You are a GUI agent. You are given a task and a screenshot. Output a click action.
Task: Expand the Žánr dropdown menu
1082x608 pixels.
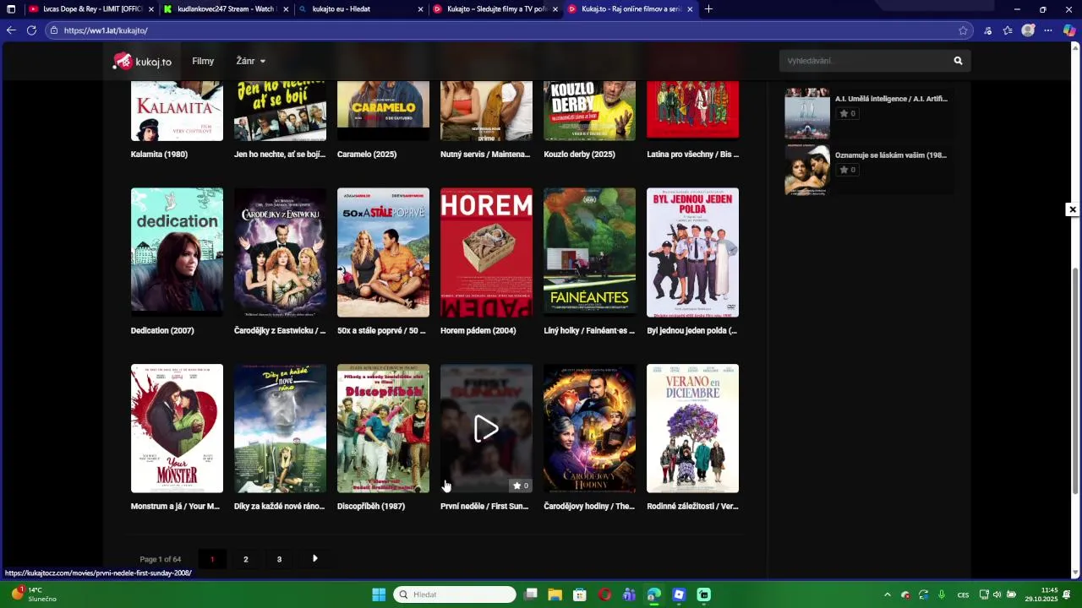tap(250, 61)
